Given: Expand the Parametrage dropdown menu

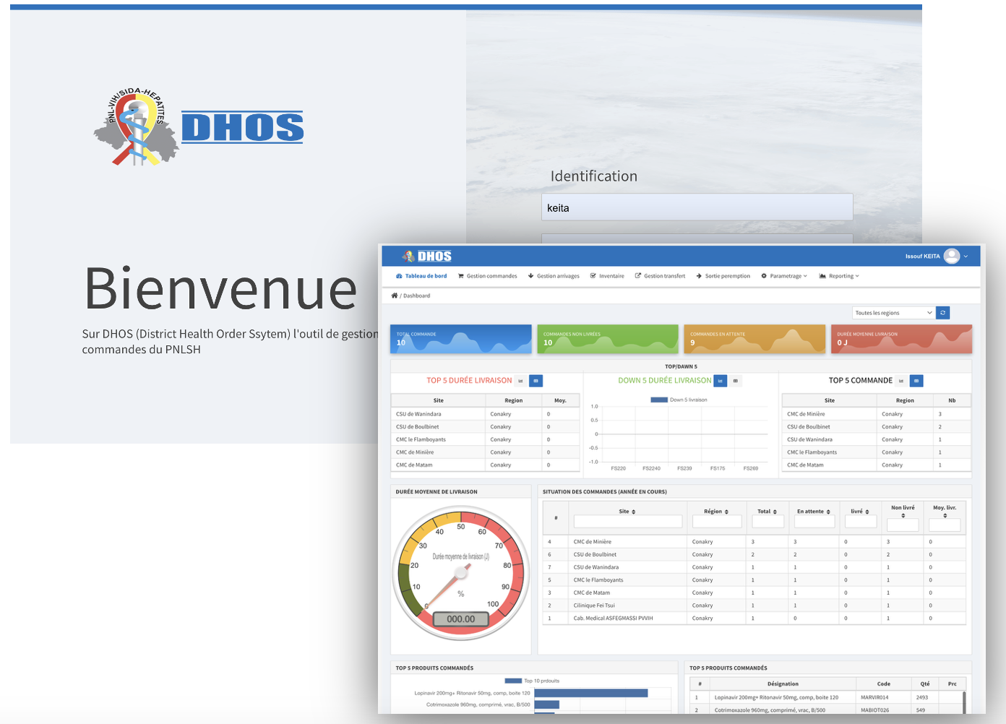Looking at the screenshot, I should [x=784, y=276].
